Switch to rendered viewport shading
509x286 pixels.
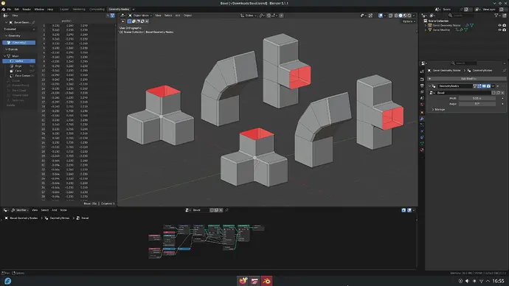(409, 15)
